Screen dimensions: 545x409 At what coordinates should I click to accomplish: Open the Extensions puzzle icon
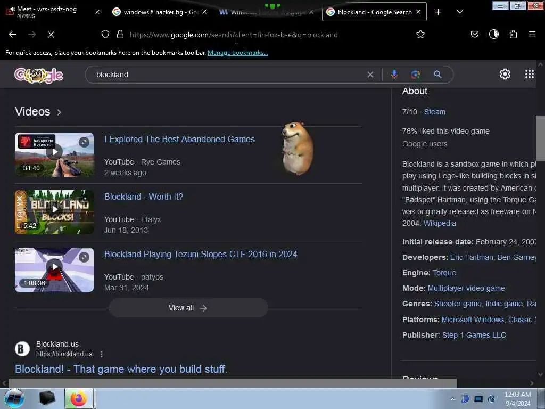pos(513,34)
